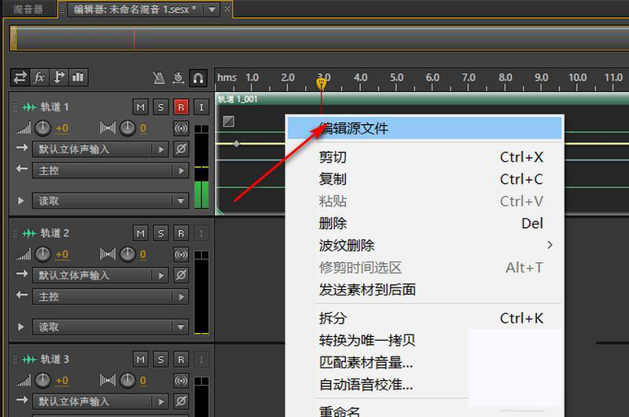Image resolution: width=629 pixels, height=417 pixels.
Task: Mute Track 3 with M button
Action: 141,360
